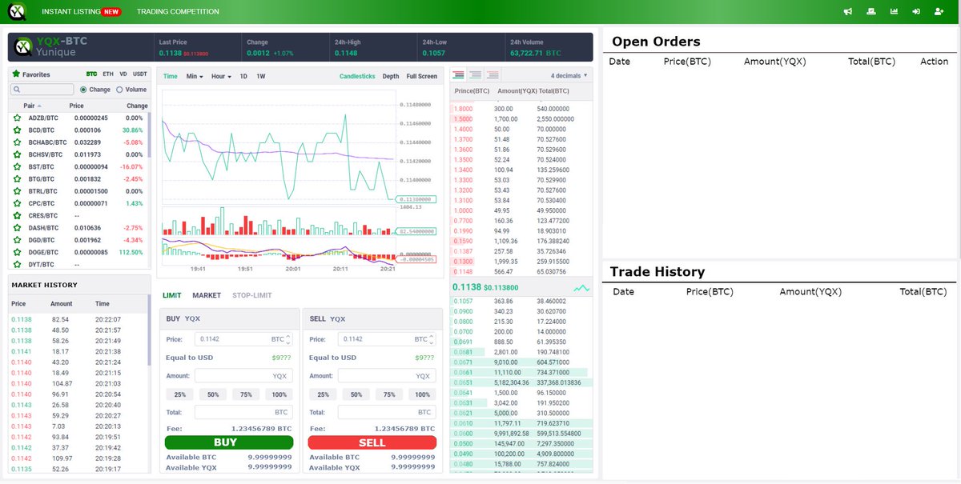This screenshot has width=961, height=484.
Task: Select the 1D chart interval
Action: [x=243, y=76]
